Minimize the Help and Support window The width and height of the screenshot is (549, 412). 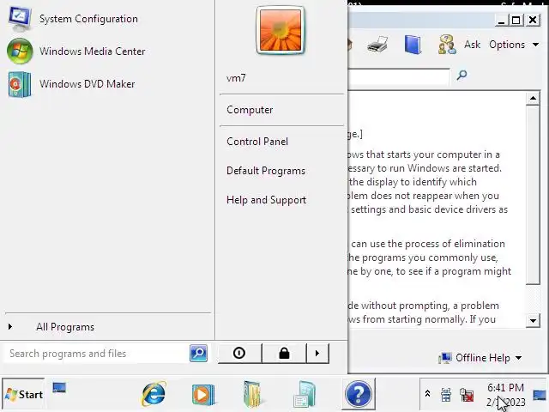501,20
